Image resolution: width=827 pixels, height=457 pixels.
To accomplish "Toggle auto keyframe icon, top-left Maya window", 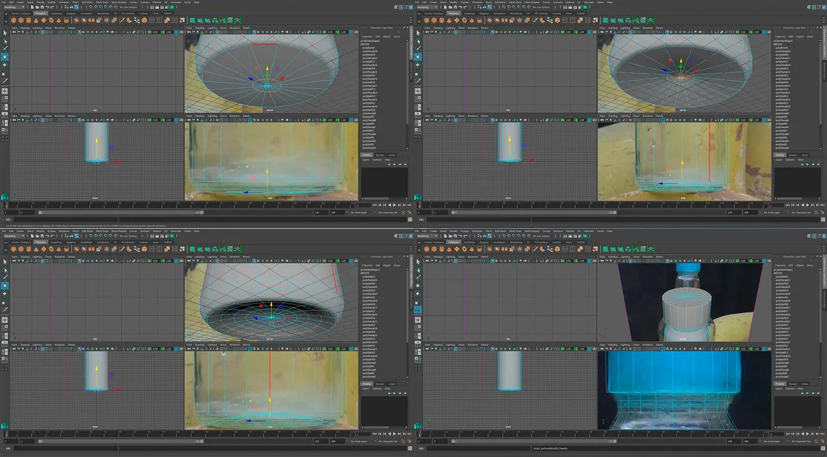I will coord(409,212).
